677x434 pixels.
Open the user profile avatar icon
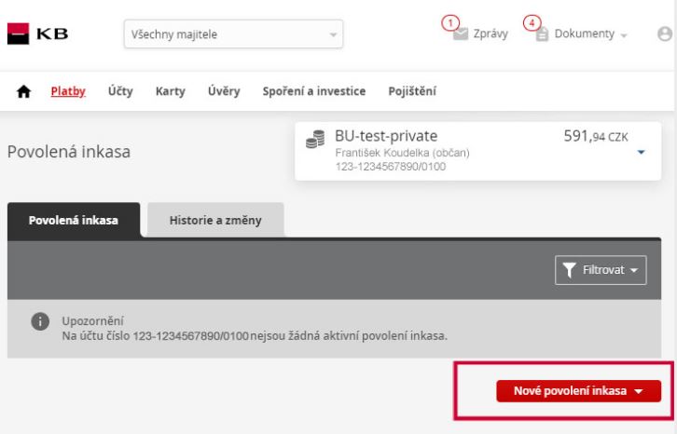(x=665, y=34)
